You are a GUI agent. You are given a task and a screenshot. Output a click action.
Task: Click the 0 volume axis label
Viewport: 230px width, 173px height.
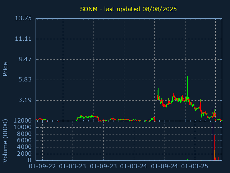tap(29, 160)
